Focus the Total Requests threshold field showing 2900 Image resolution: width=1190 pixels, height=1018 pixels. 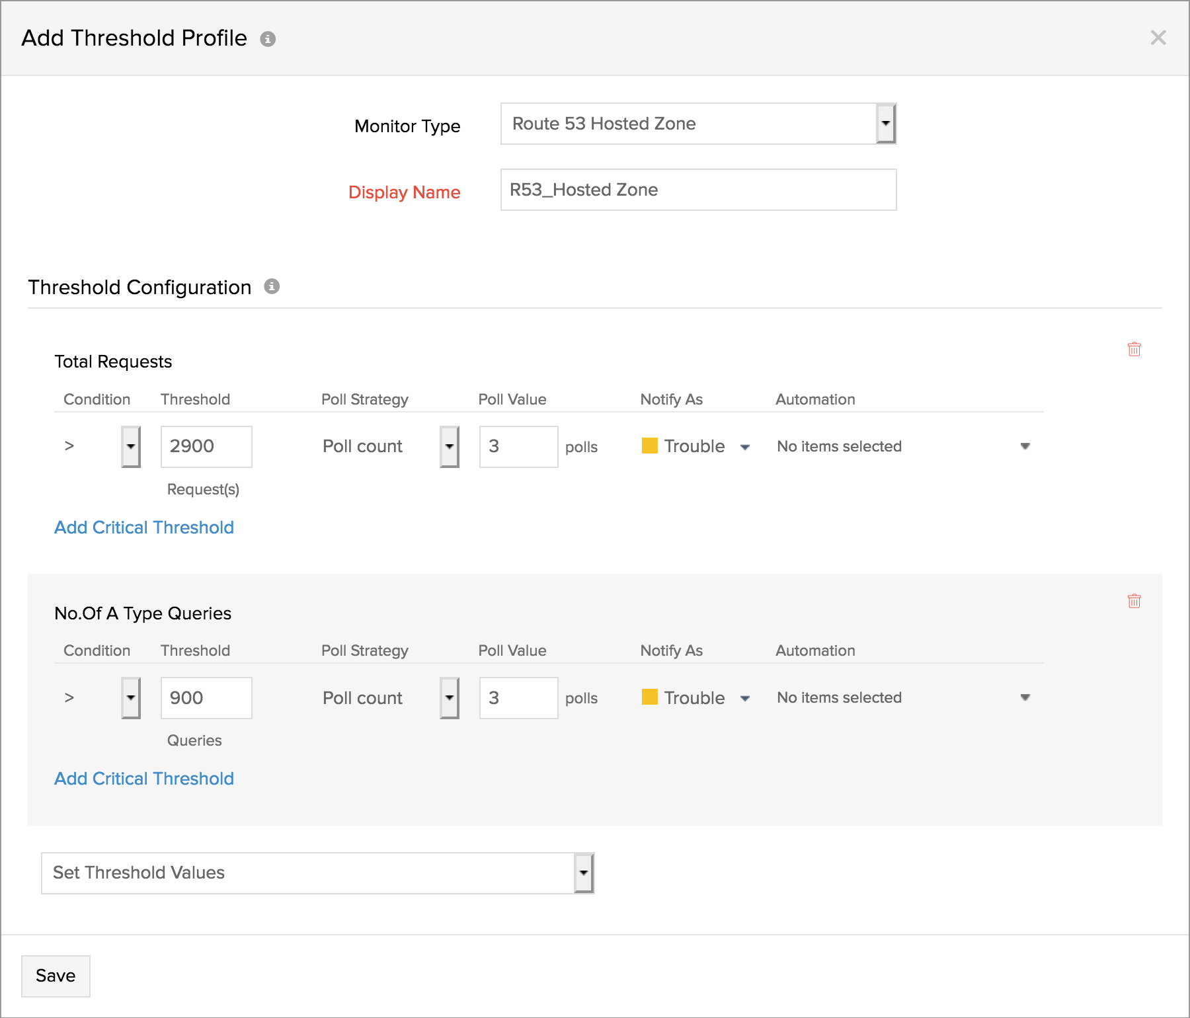pyautogui.click(x=206, y=447)
